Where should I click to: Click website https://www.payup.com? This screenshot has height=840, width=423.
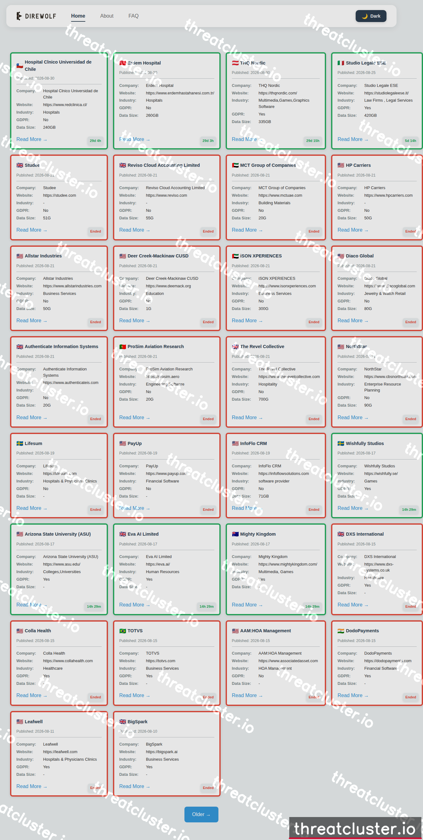tap(166, 473)
